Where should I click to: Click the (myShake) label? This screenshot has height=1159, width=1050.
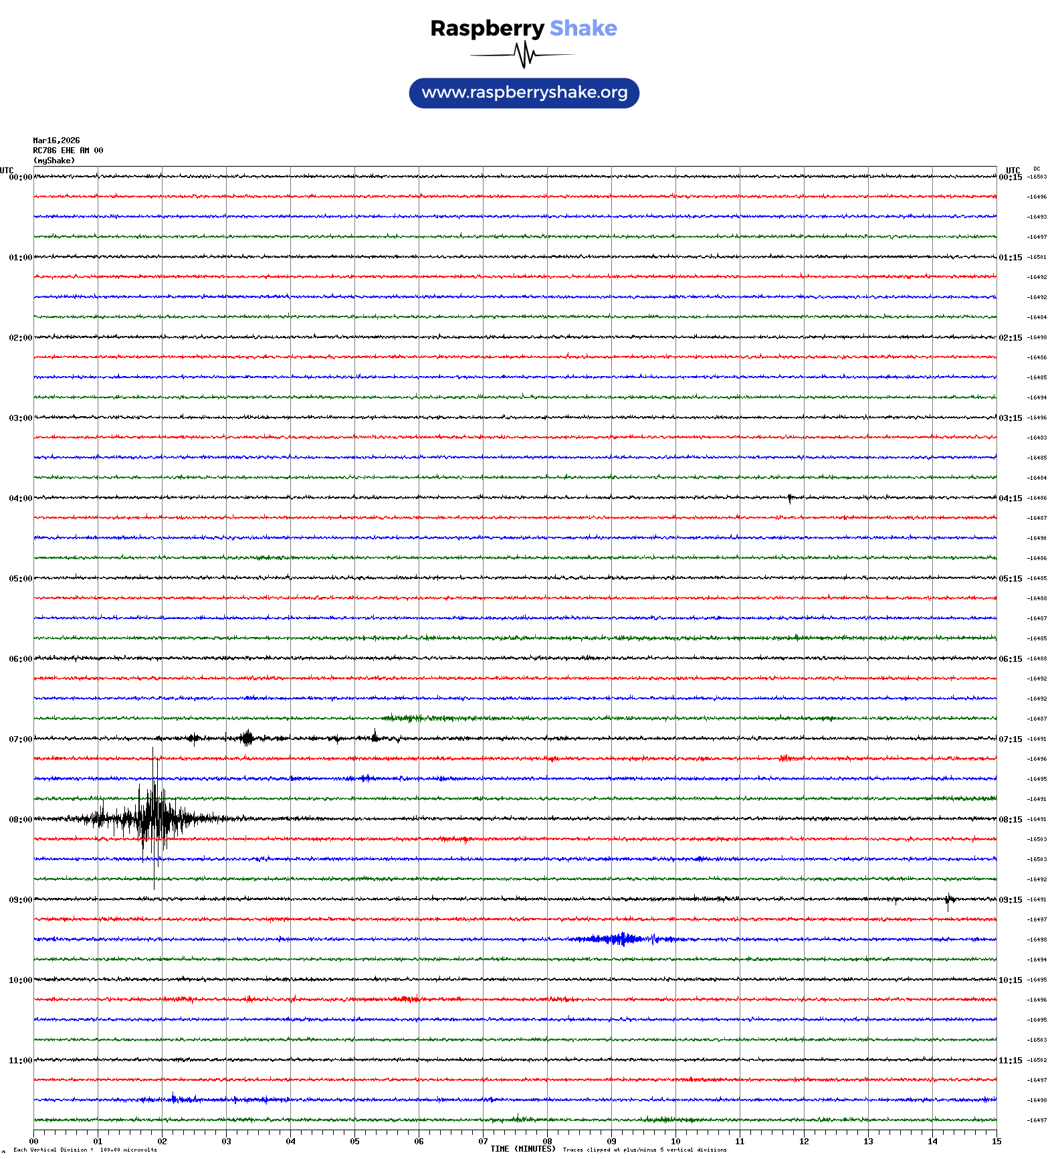(54, 161)
